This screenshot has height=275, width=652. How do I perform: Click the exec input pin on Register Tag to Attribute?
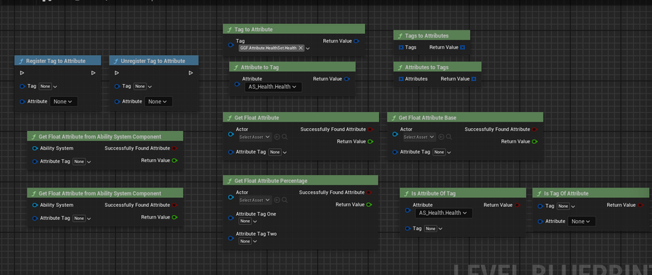22,73
